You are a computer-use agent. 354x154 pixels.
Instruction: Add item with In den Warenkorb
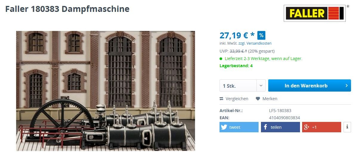coord(310,86)
